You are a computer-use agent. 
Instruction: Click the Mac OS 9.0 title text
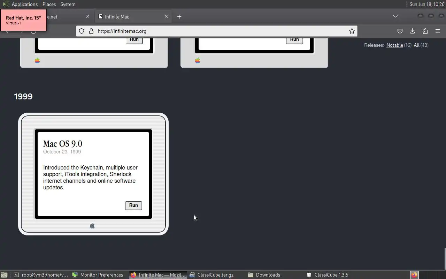[63, 144]
